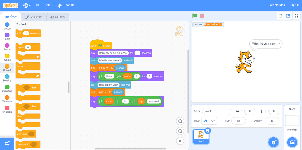
Task: Enter full screen stage mode
Action: click(297, 16)
